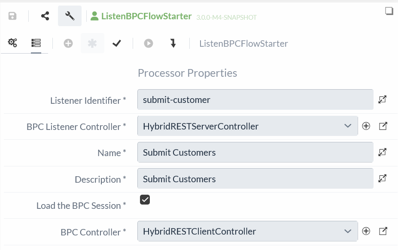Click the window toggle square at top right
398x250 pixels.
(x=389, y=11)
